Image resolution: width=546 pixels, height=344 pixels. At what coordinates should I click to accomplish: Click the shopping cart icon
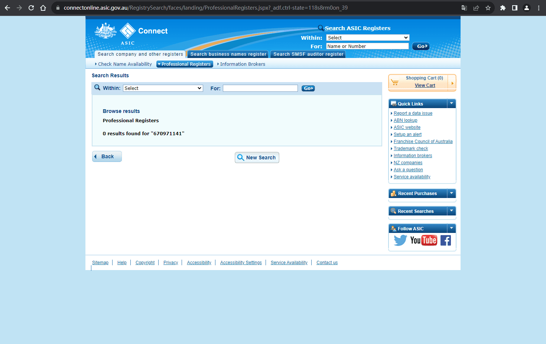point(395,82)
